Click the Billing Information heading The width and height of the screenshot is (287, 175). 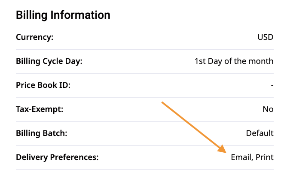63,15
